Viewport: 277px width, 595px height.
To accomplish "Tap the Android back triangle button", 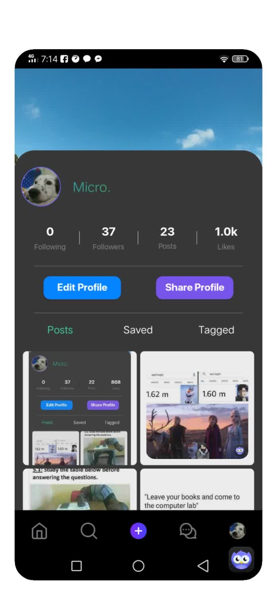I will 203,566.
